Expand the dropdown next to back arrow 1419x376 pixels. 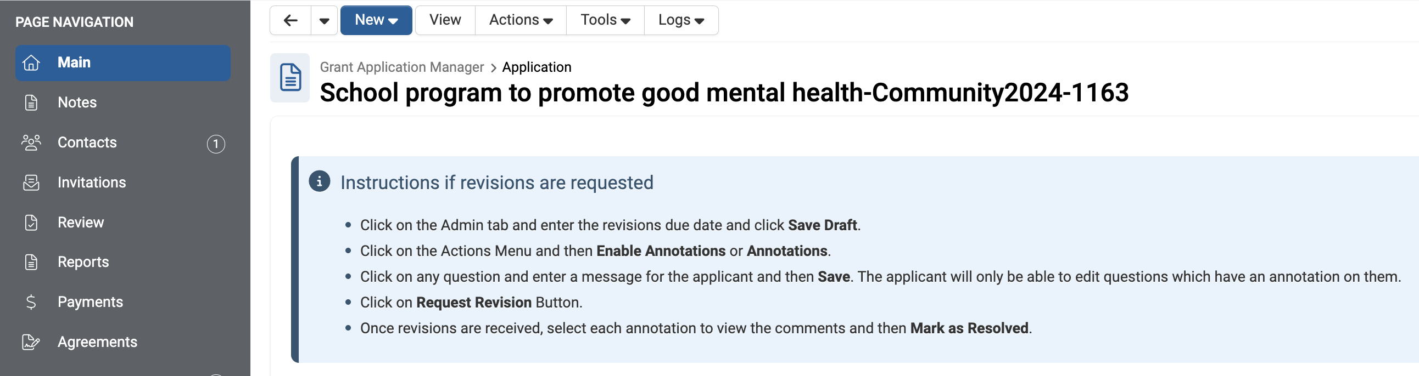pos(325,20)
